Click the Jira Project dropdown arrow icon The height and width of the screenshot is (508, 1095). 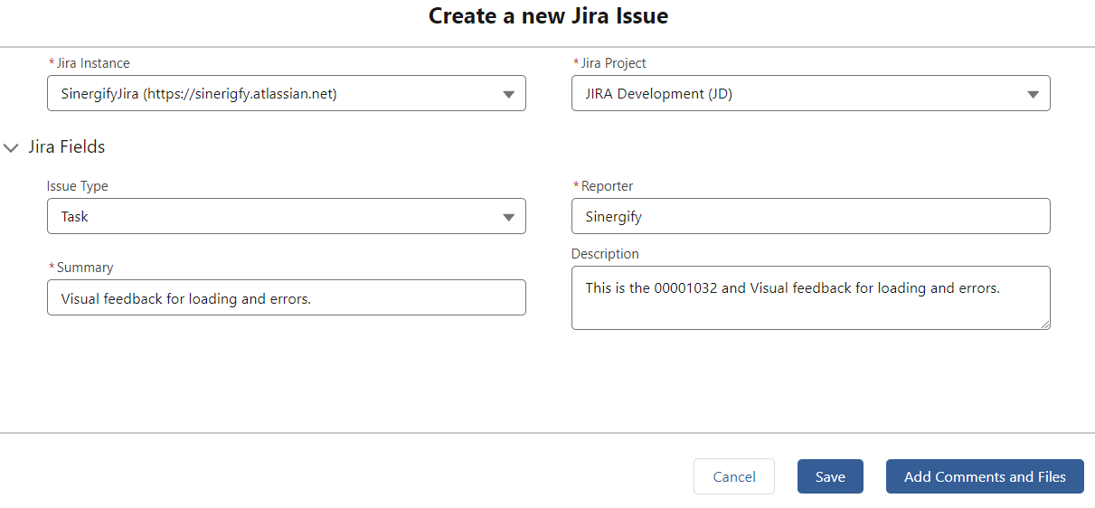pos(1033,94)
